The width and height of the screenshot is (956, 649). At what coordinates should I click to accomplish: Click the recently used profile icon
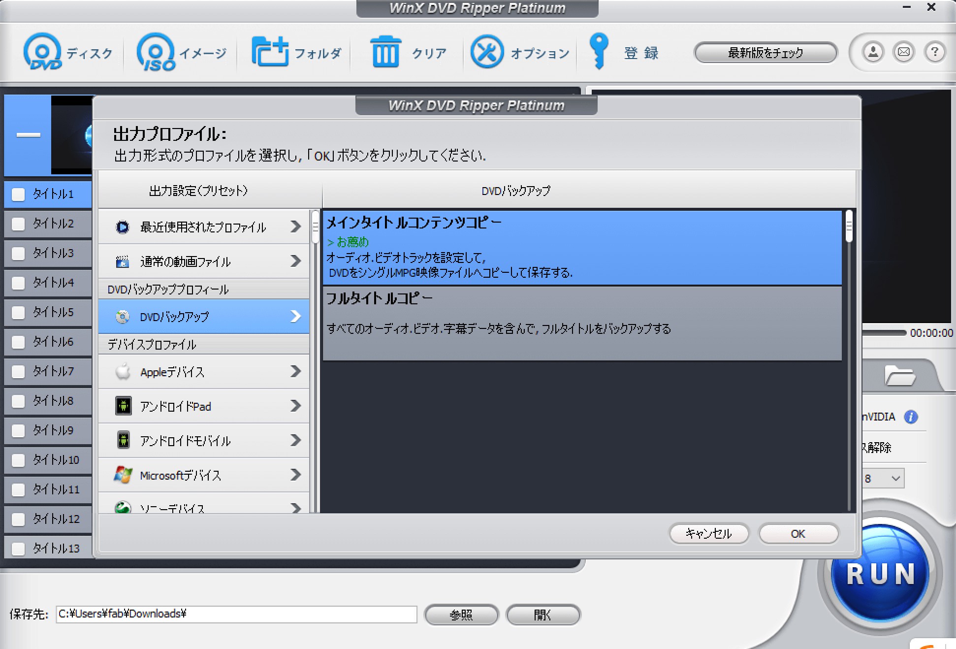pos(122,227)
